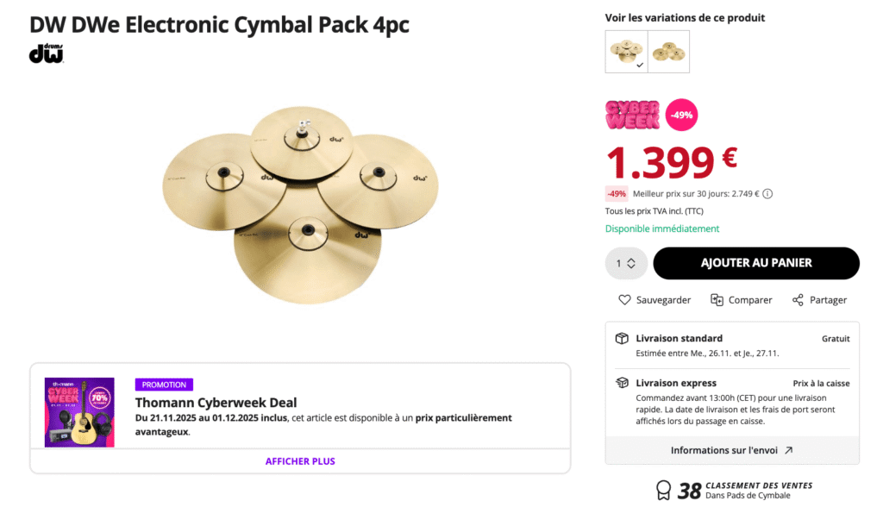Click the -49% discount badge

(680, 115)
